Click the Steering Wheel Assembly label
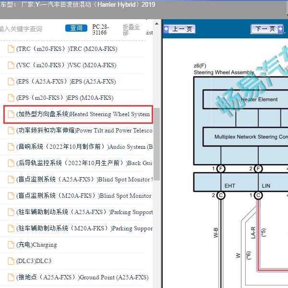 (224, 72)
